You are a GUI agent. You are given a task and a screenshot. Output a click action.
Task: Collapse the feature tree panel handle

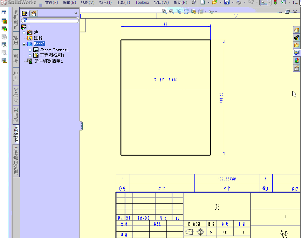pos(81,126)
